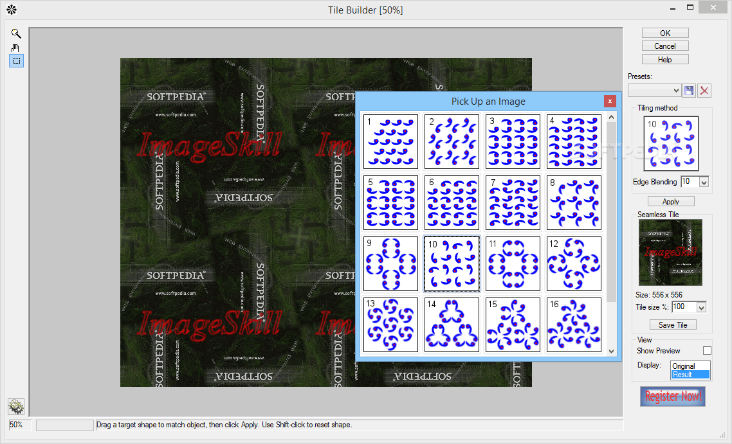This screenshot has width=732, height=444.
Task: Select the Hand pan tool
Action: tap(16, 48)
